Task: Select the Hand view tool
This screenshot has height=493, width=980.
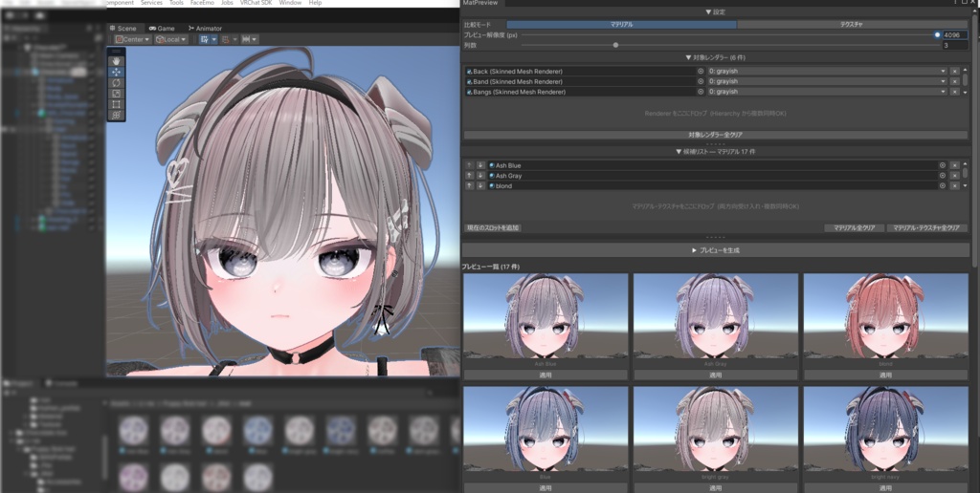Action: coord(116,61)
